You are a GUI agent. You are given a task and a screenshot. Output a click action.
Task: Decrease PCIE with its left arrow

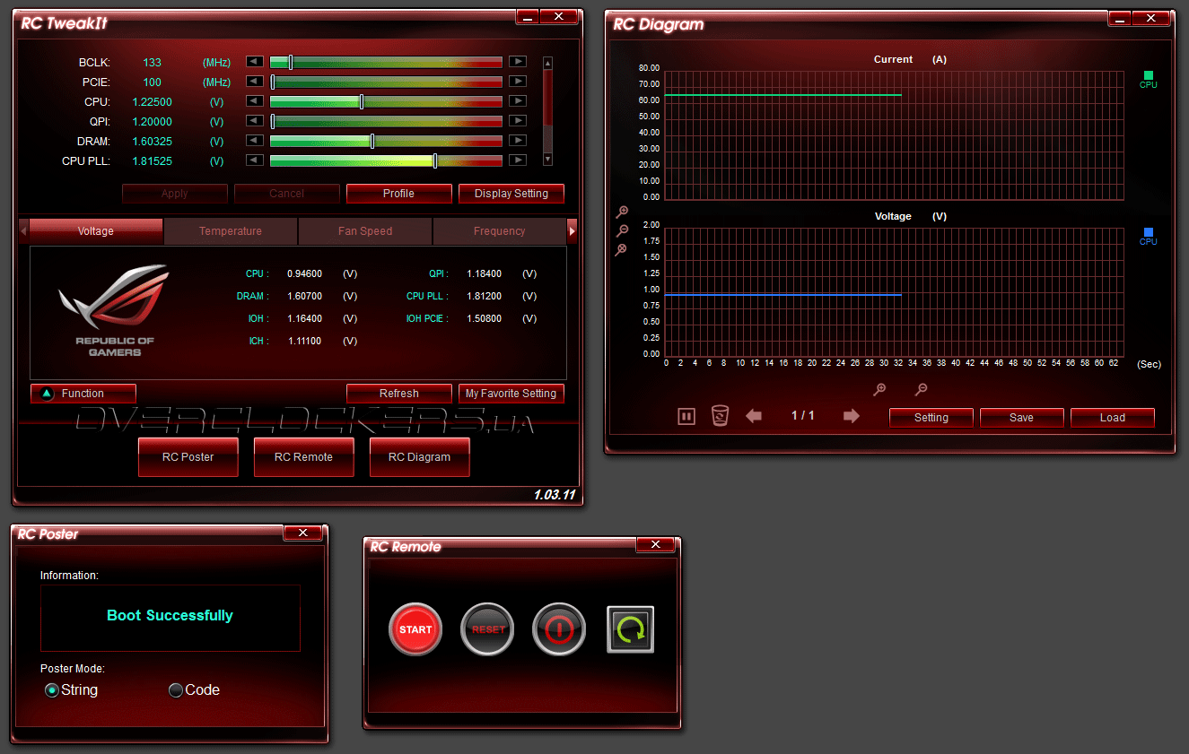coord(255,82)
